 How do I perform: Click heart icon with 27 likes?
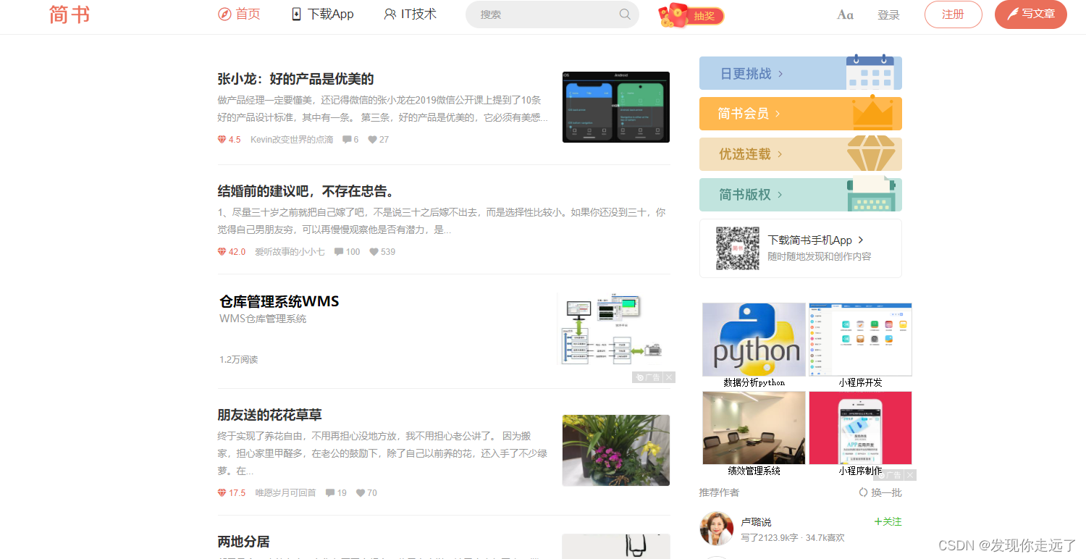pos(372,140)
